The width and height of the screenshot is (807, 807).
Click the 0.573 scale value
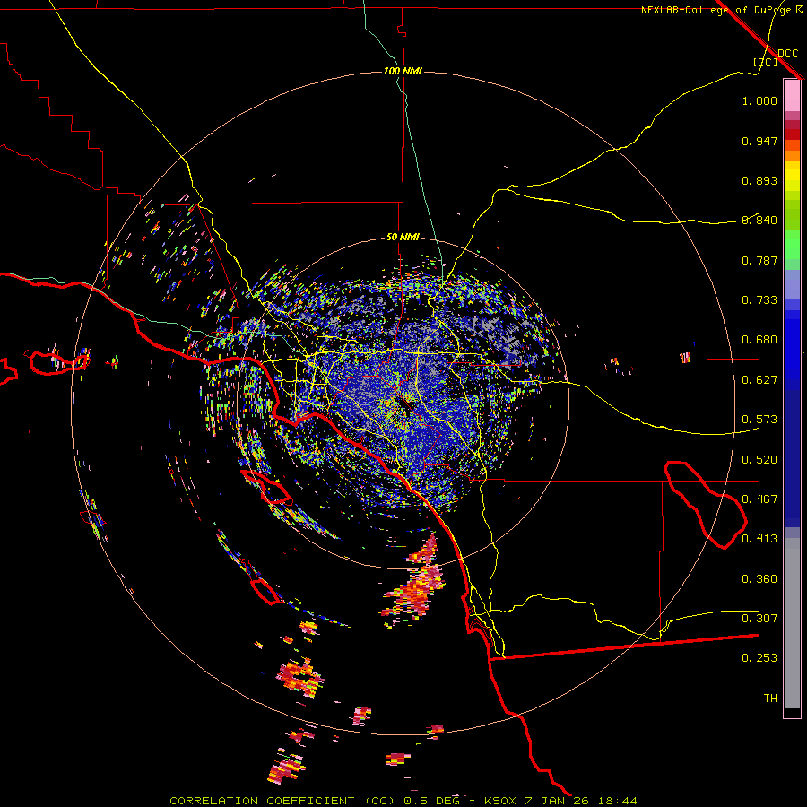(759, 420)
